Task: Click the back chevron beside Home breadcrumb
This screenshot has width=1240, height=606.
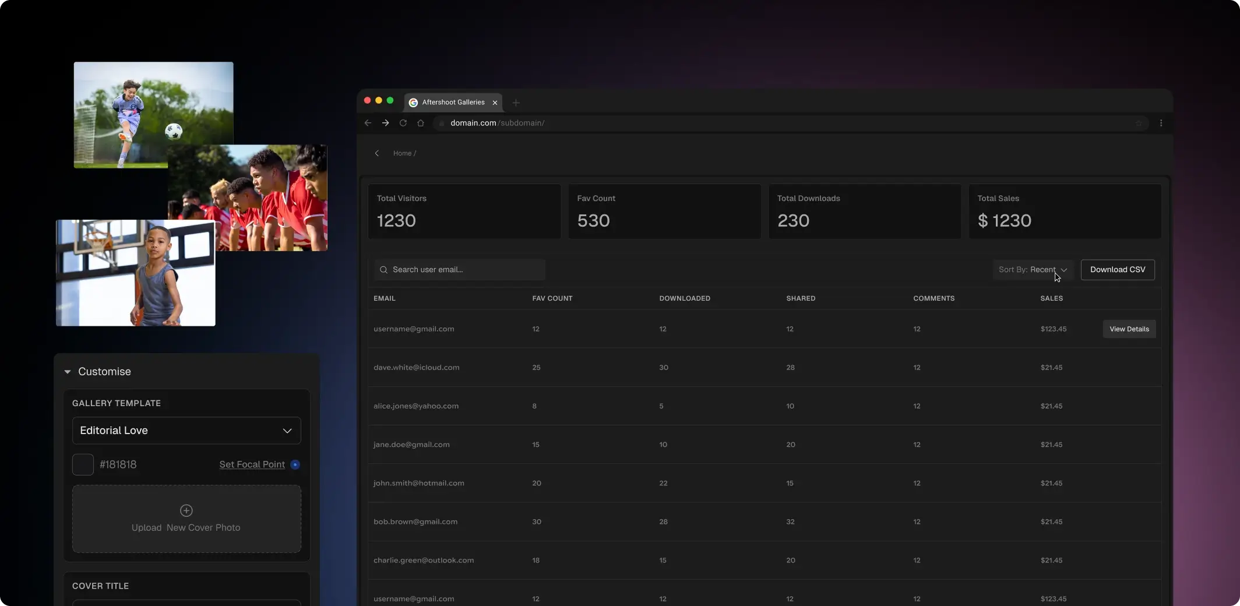Action: coord(377,153)
